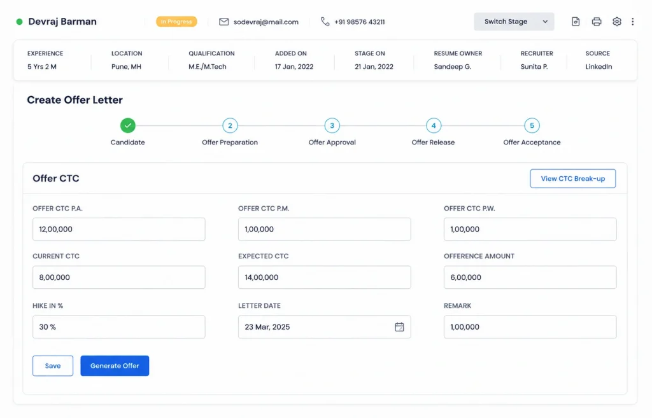Click the location value Pune, MH
The image size is (652, 418).
127,66
